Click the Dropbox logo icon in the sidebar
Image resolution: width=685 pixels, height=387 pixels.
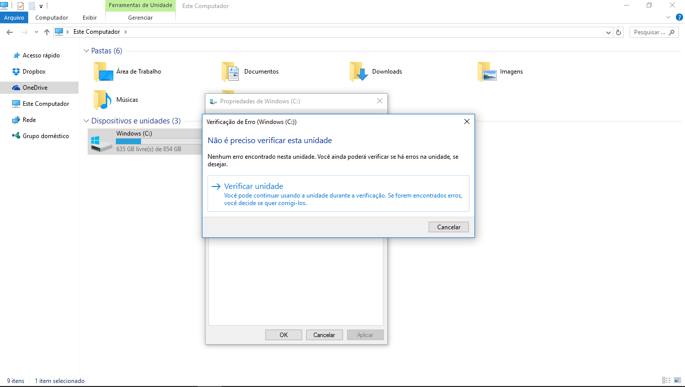[16, 72]
